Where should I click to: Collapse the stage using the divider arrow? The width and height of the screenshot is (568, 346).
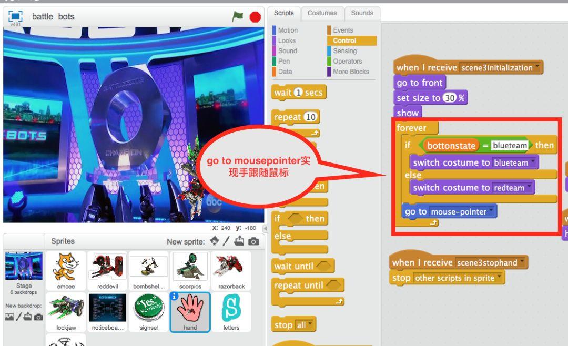coord(265,228)
